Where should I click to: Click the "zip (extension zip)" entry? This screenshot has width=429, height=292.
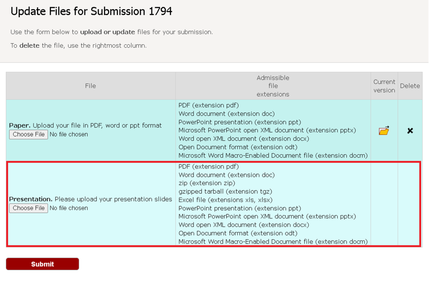click(x=207, y=183)
